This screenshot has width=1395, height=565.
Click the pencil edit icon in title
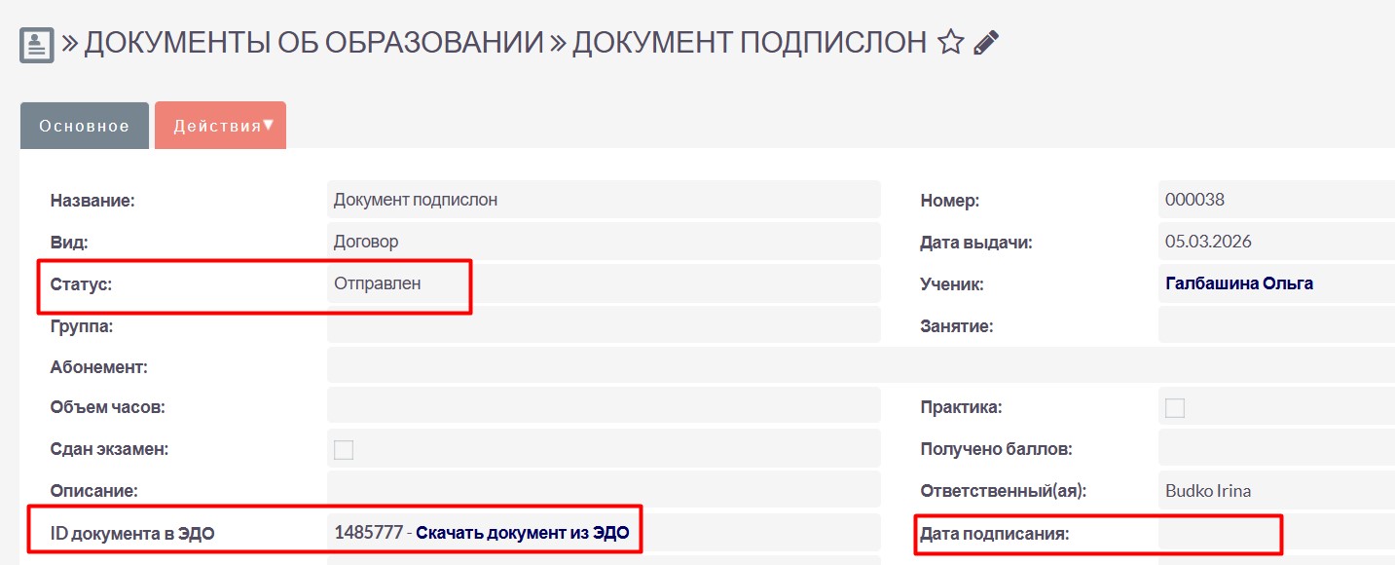[986, 43]
